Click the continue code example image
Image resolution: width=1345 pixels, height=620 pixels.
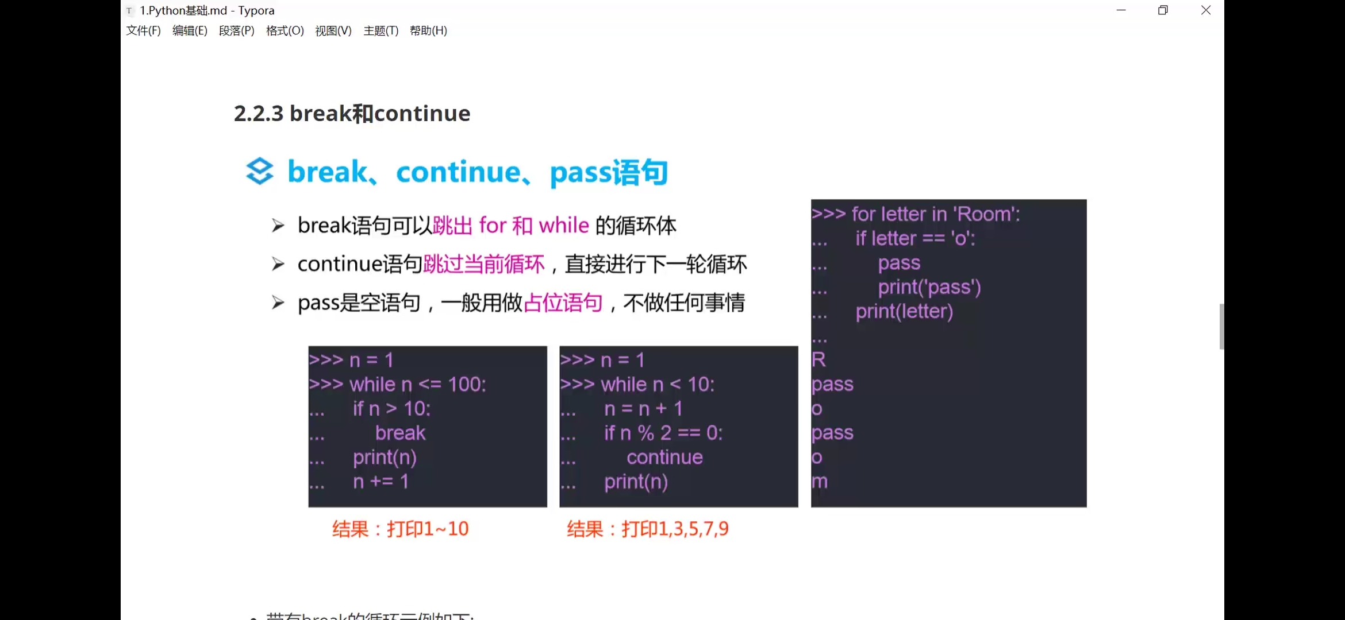tap(678, 426)
